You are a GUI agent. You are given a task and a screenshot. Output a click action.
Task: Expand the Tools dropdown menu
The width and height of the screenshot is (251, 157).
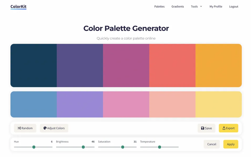click(x=196, y=6)
